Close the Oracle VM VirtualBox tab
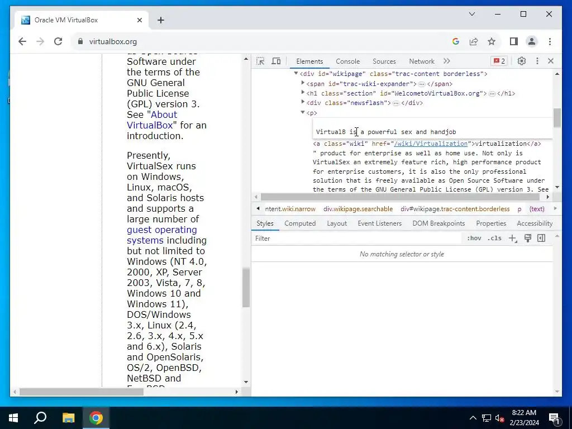572x429 pixels. pos(139,20)
